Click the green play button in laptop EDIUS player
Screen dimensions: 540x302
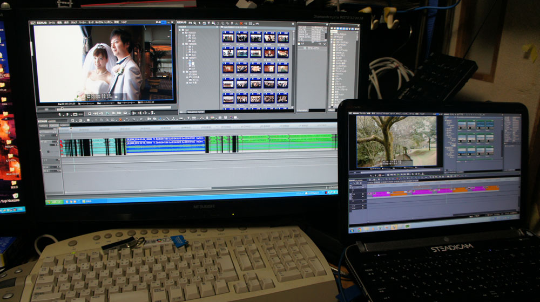(x=398, y=174)
